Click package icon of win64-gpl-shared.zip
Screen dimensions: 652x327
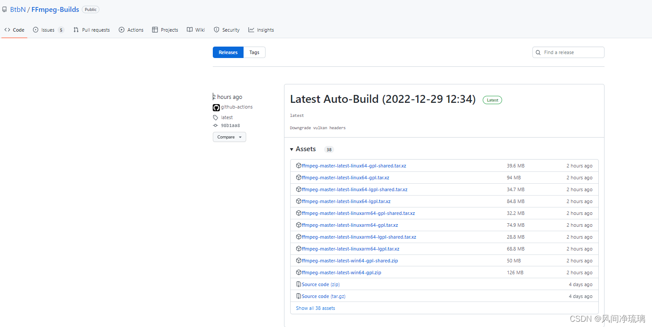(x=299, y=261)
